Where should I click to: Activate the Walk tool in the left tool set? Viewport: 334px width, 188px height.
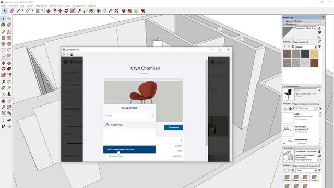click(x=3, y=126)
